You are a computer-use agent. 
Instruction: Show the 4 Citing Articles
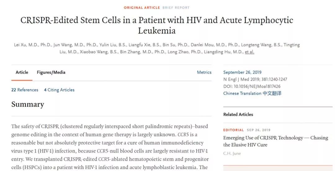point(59,90)
